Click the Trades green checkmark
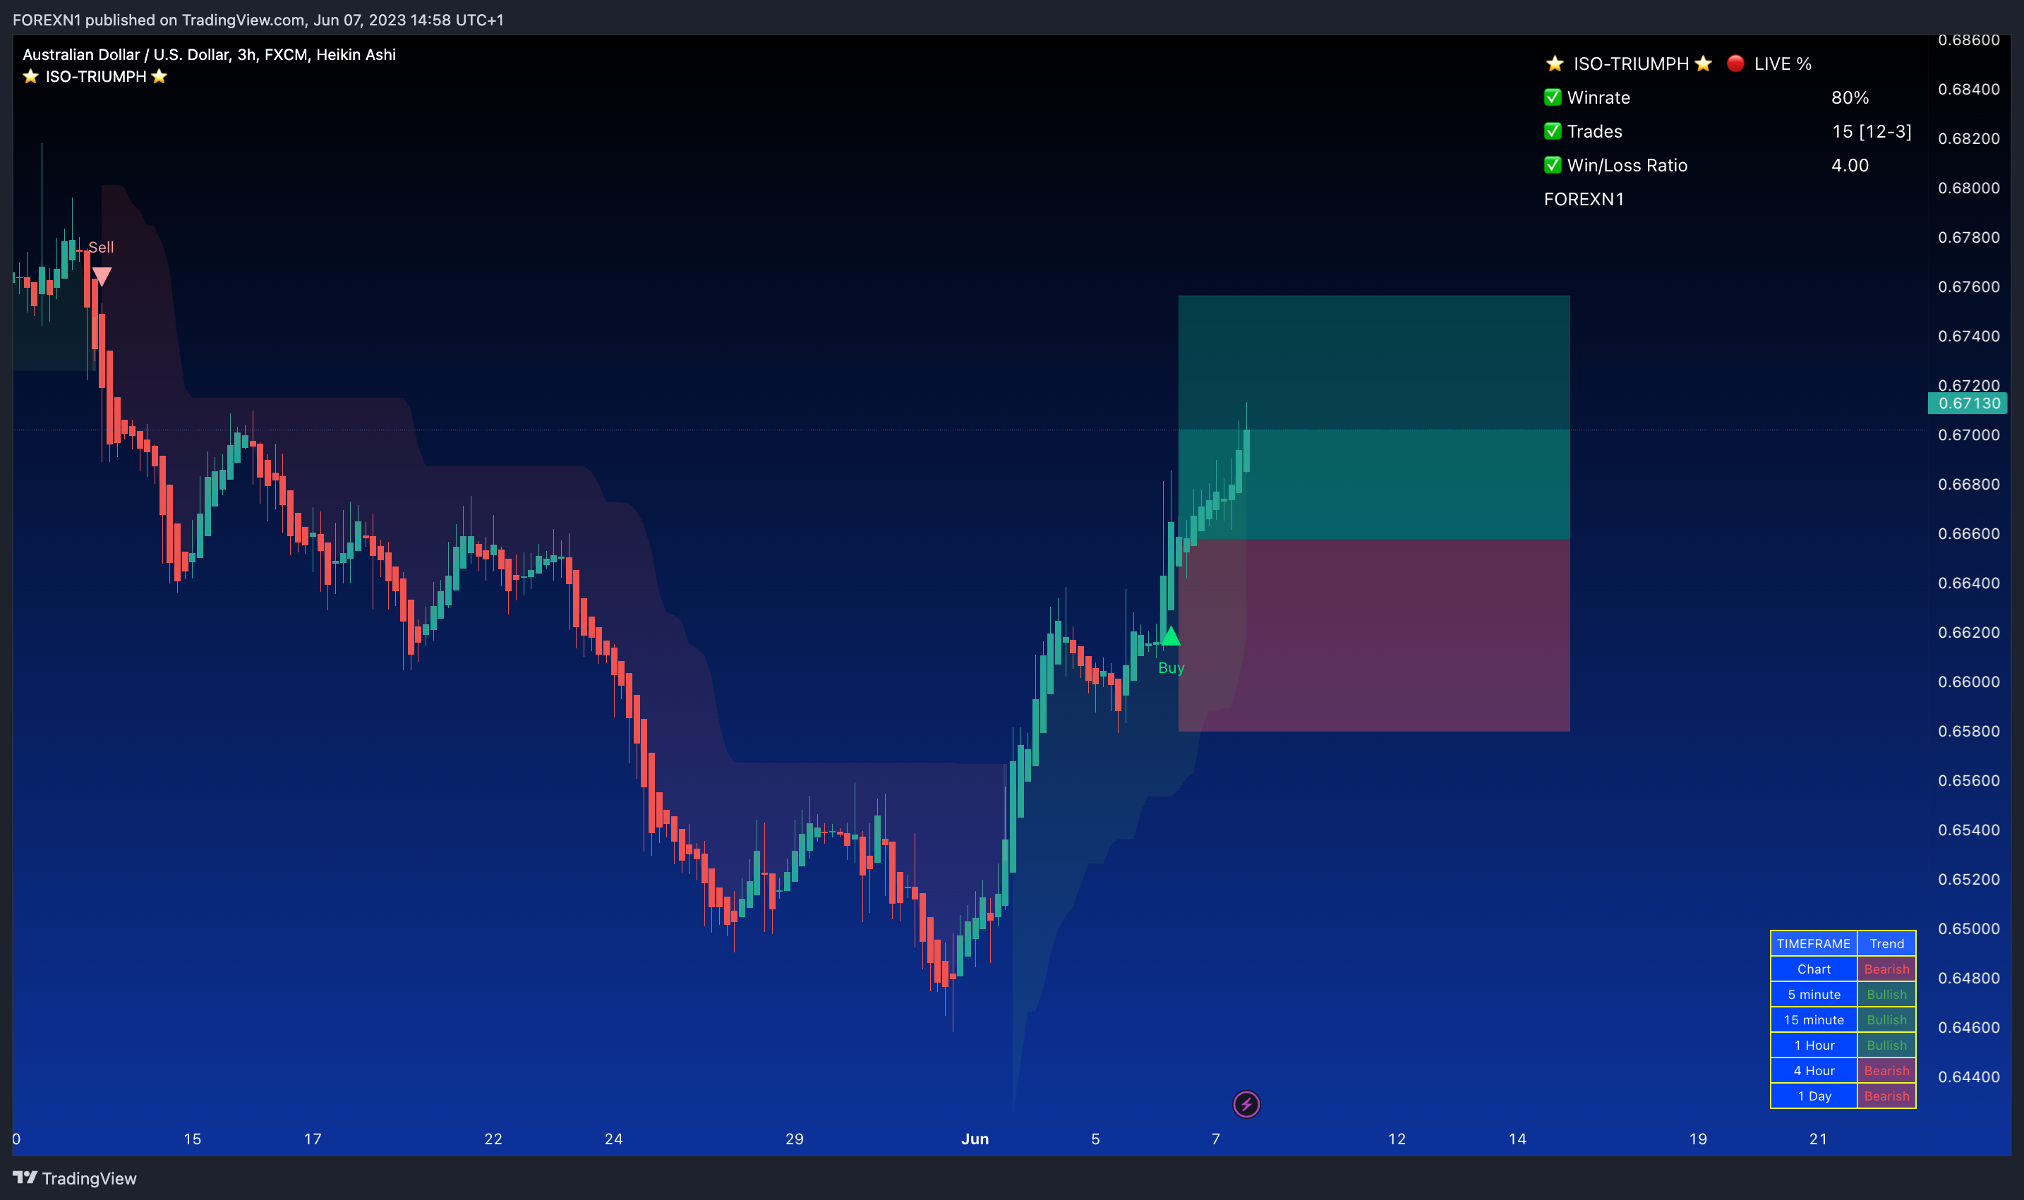The height and width of the screenshot is (1200, 2024). coord(1553,131)
